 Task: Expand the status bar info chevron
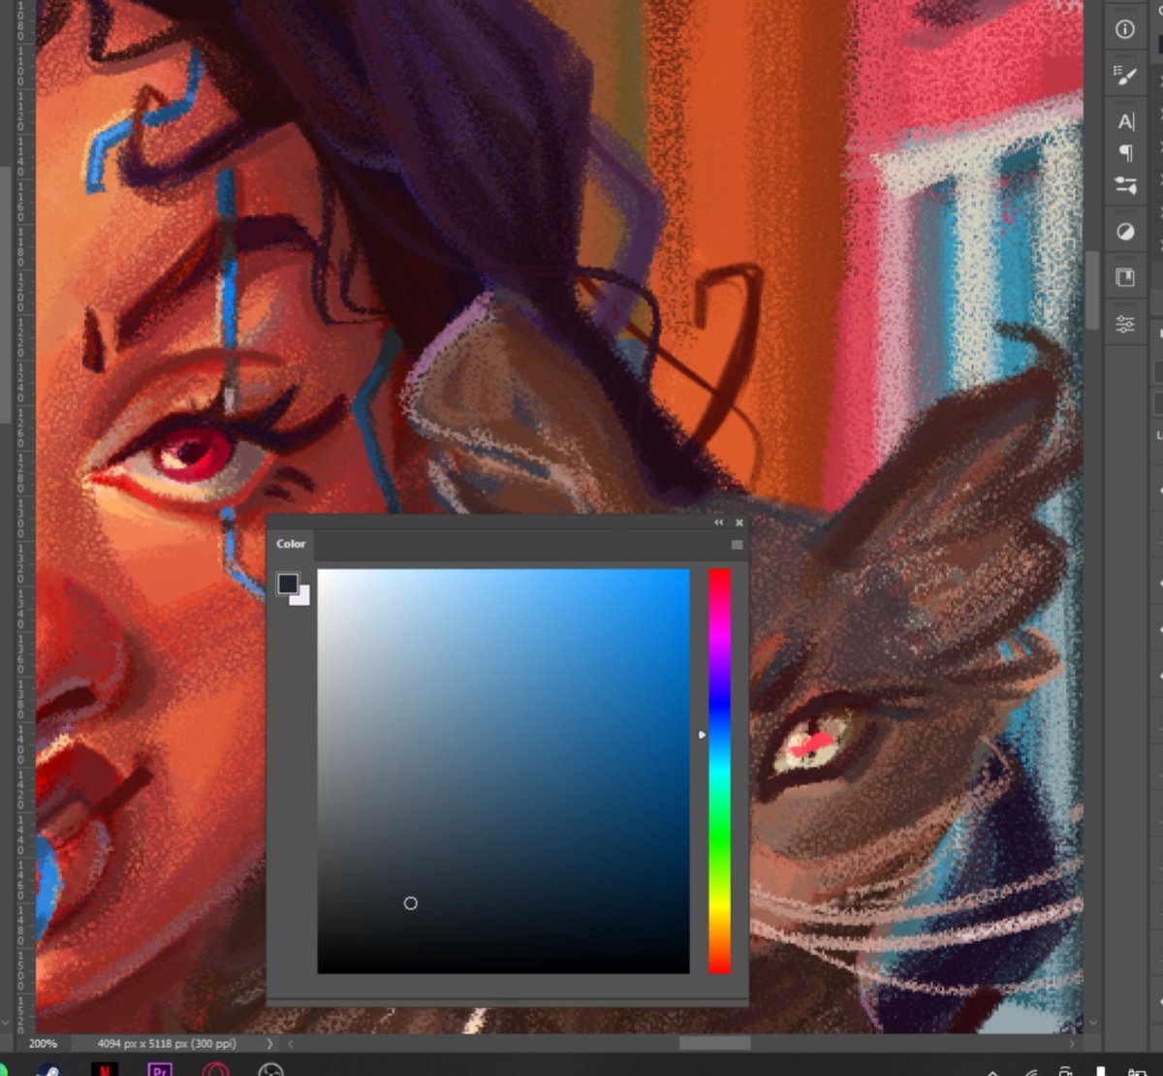click(x=269, y=1044)
